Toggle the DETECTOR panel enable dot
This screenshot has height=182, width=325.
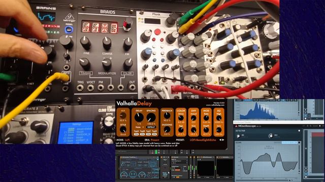point(299,131)
